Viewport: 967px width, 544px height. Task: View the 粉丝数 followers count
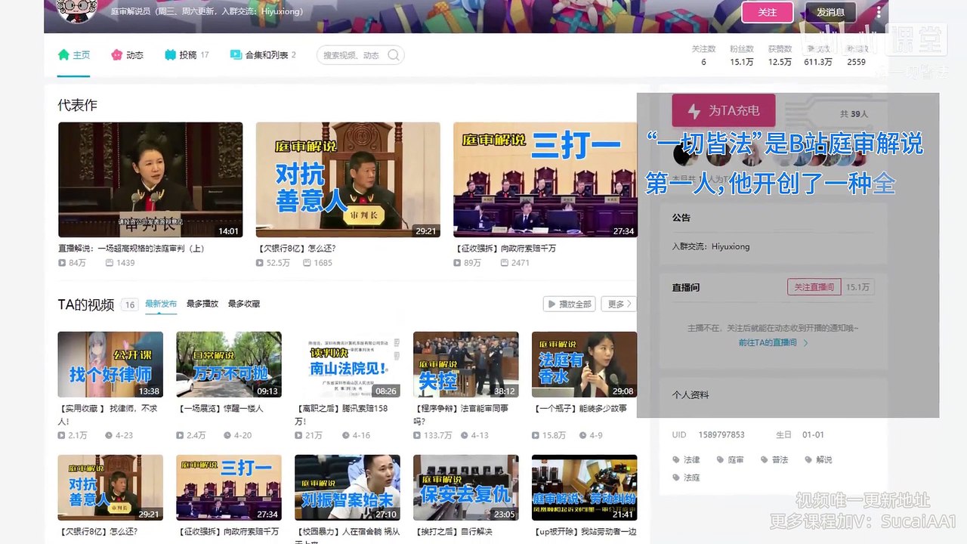click(x=742, y=55)
